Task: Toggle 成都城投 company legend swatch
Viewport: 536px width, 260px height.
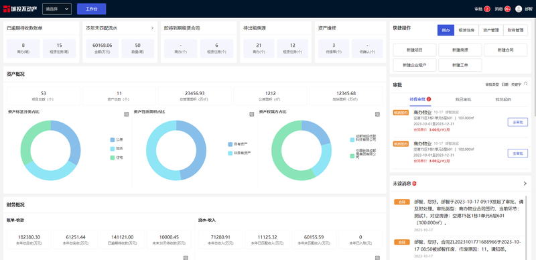Action: [x=352, y=140]
